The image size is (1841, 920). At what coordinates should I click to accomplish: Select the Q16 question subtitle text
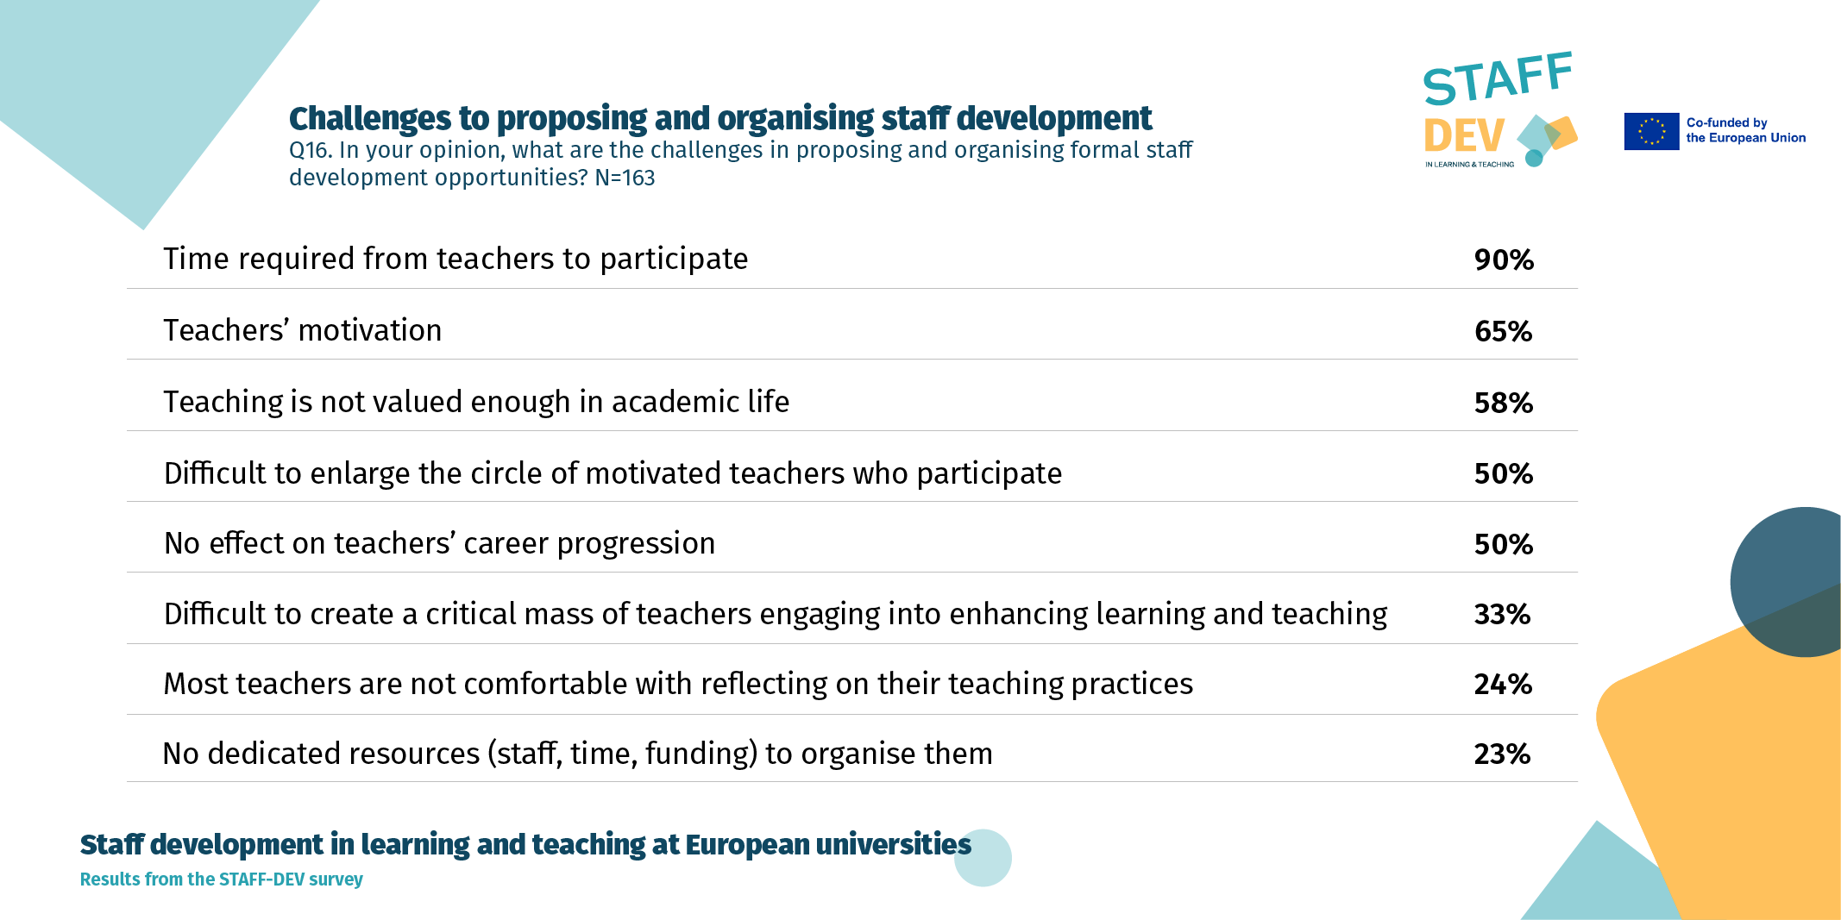(x=740, y=164)
